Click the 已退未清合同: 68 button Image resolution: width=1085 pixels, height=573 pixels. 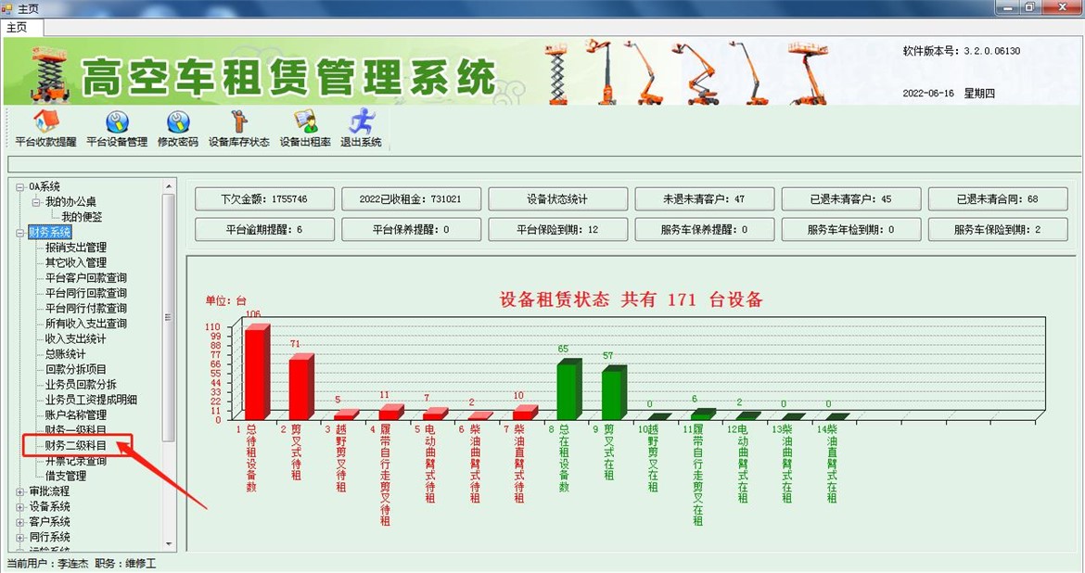(x=998, y=199)
